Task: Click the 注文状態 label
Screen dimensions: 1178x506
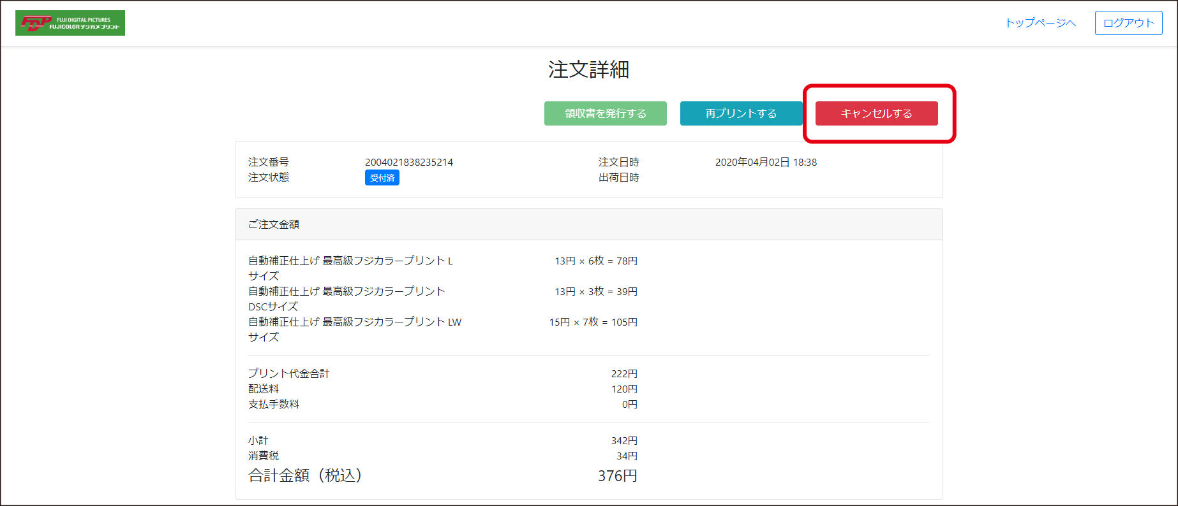Action: pyautogui.click(x=269, y=177)
